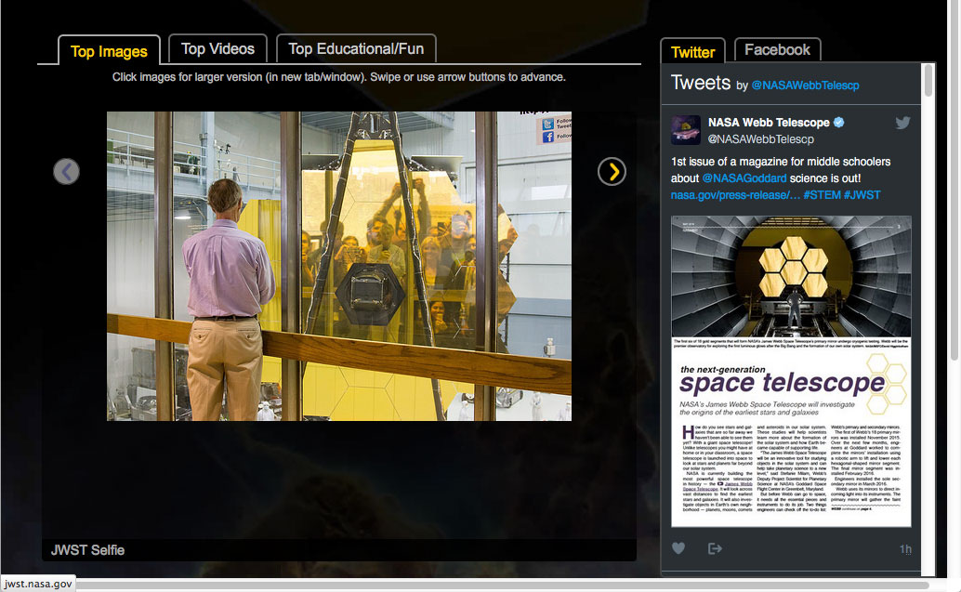Click the Tweets heading in the feed
Screen dimensions: 961x592
pyautogui.click(x=701, y=83)
